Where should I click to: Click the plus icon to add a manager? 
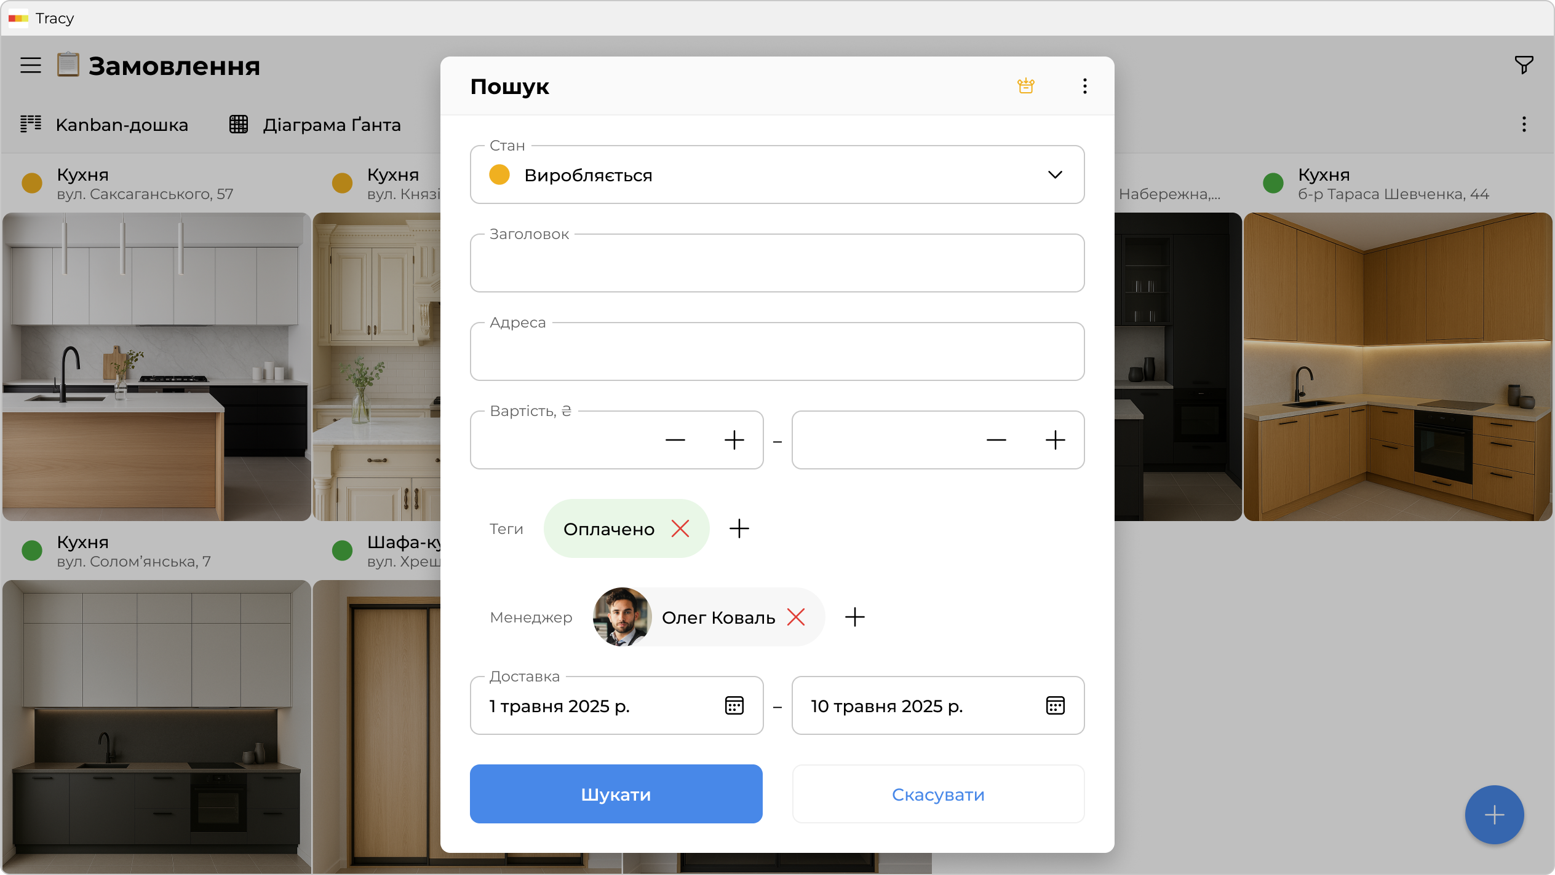pos(854,617)
